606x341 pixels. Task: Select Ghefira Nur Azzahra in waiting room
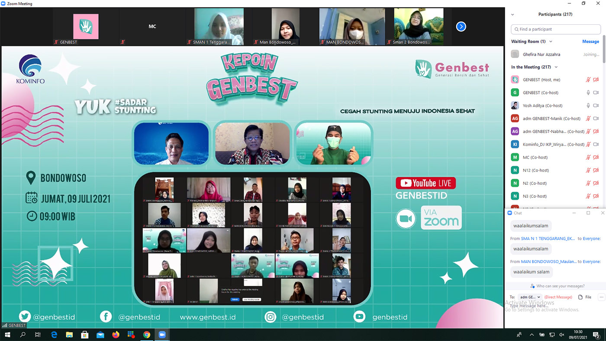click(541, 55)
